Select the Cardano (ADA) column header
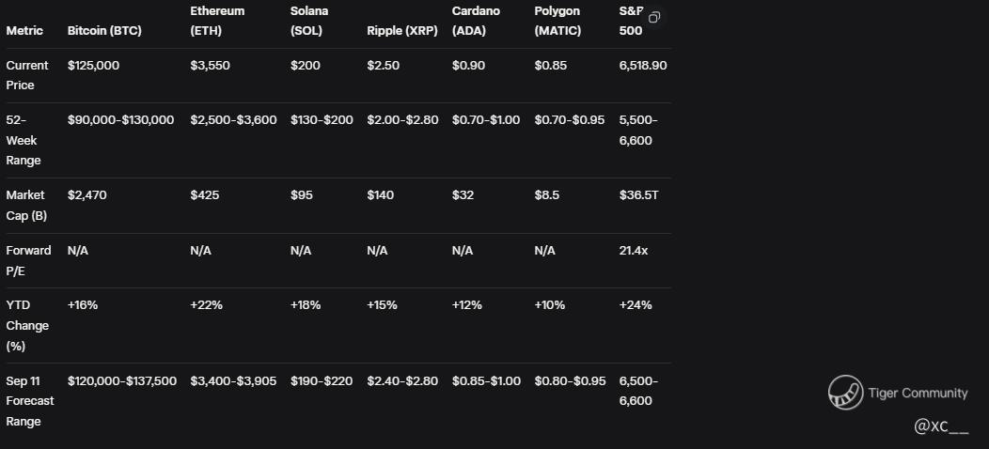The height and width of the screenshot is (449, 989). (476, 21)
